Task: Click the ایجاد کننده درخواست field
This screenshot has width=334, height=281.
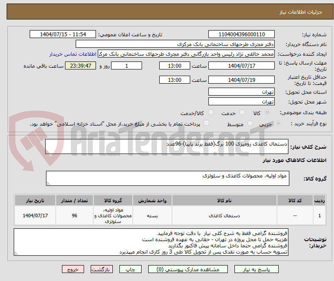Action: pyautogui.click(x=186, y=54)
